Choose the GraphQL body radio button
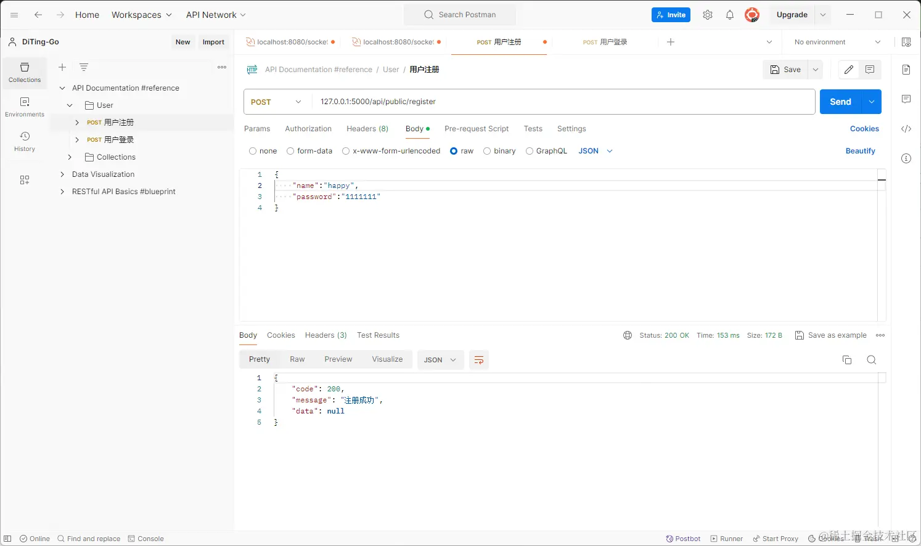 530,151
